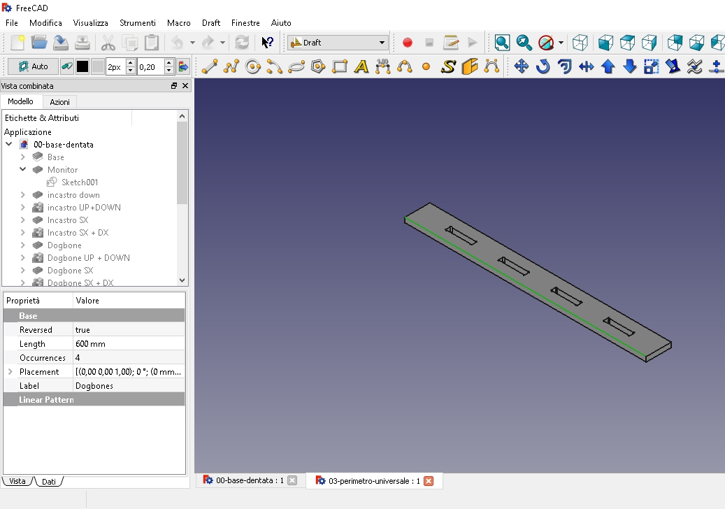Select the Bezier curve tool
725x509 pixels.
pyautogui.click(x=491, y=66)
